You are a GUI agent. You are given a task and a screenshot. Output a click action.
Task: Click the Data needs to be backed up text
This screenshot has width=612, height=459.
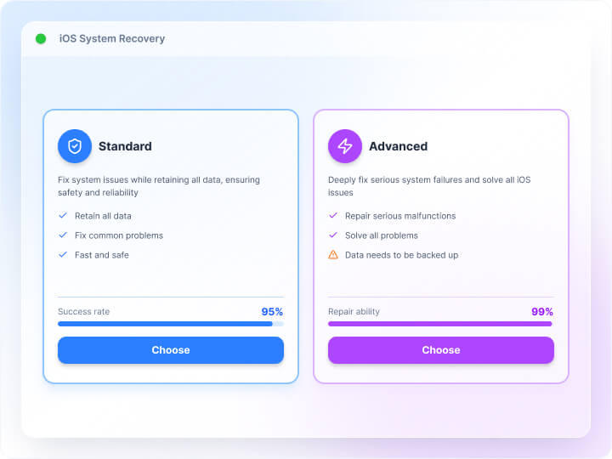(401, 255)
